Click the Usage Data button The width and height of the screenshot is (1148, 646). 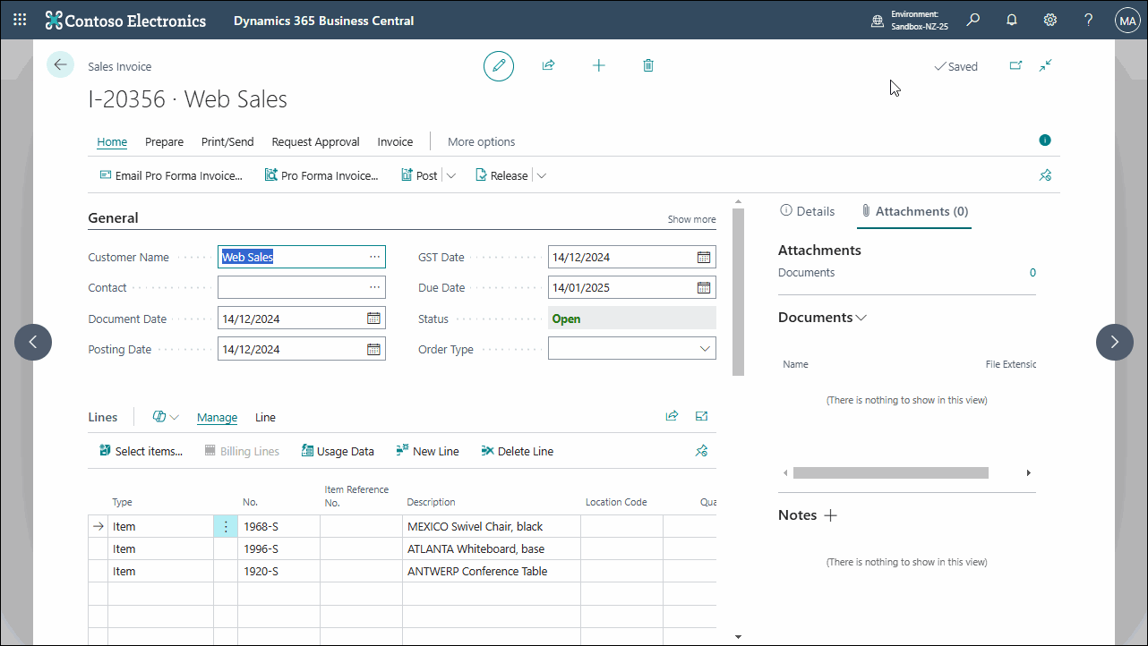point(338,451)
